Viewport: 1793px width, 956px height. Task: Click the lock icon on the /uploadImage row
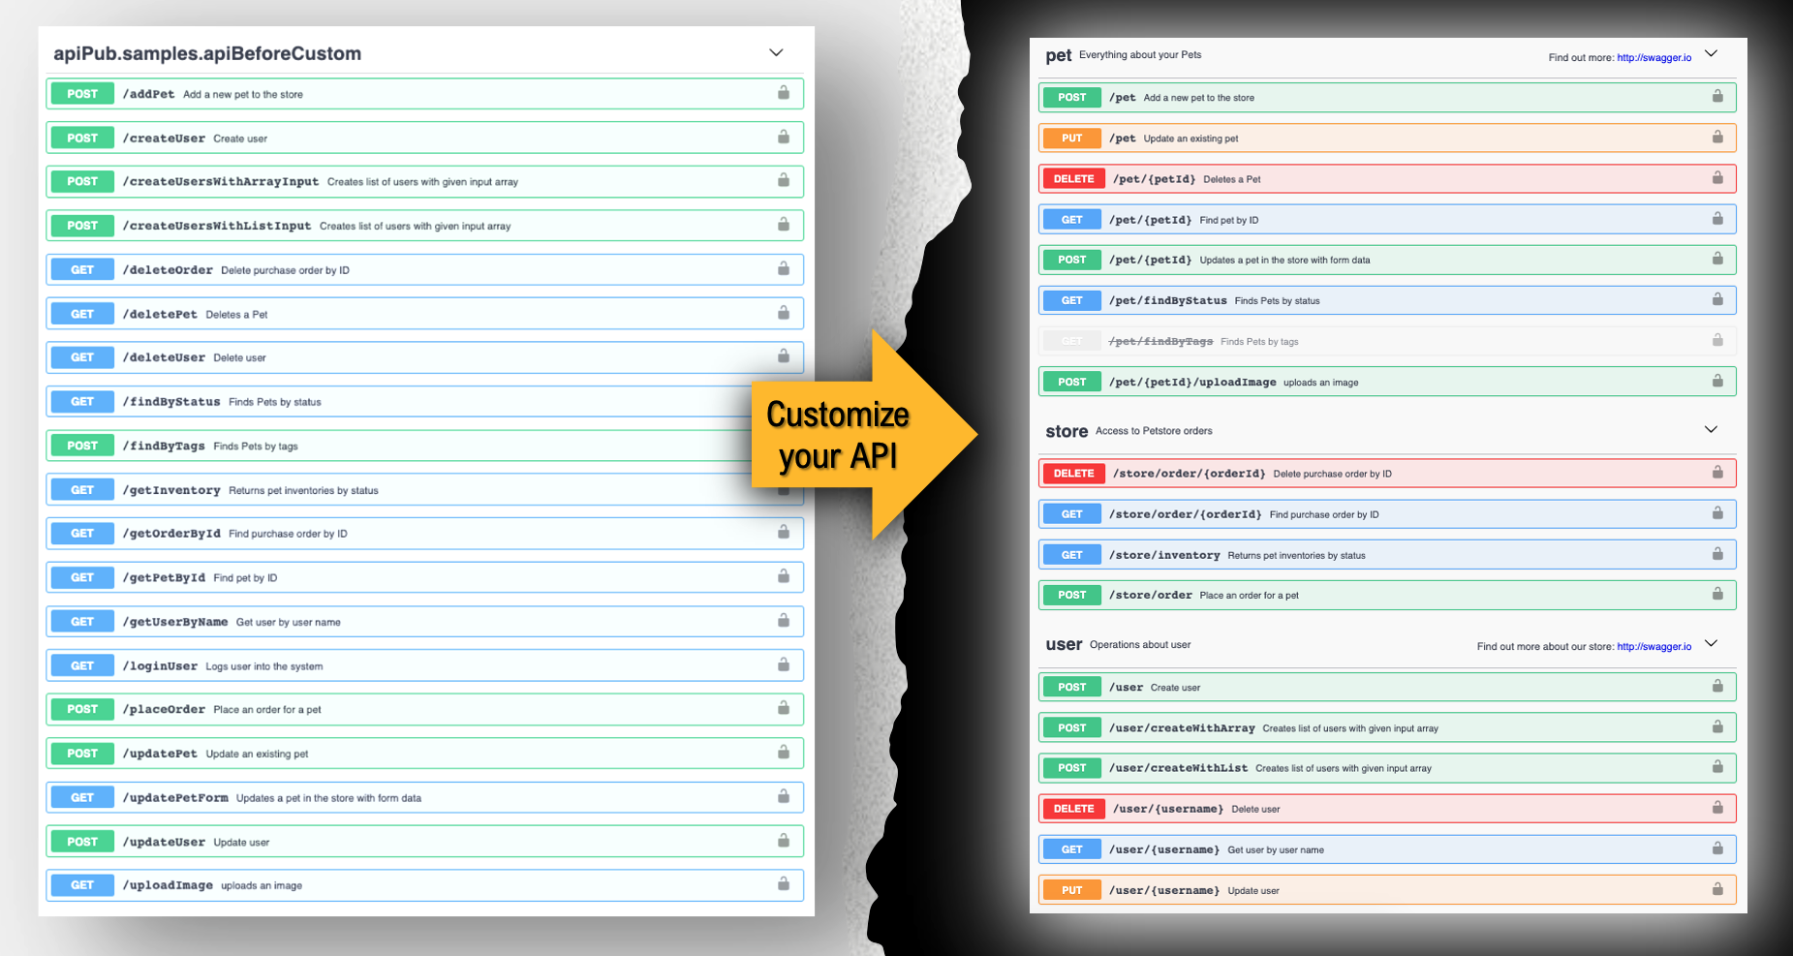[783, 884]
